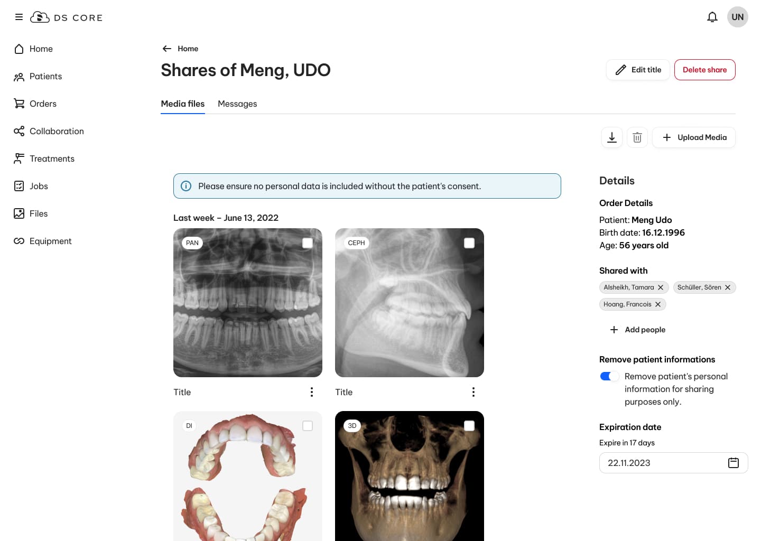
Task: Click the Upload Media button
Action: click(x=694, y=137)
